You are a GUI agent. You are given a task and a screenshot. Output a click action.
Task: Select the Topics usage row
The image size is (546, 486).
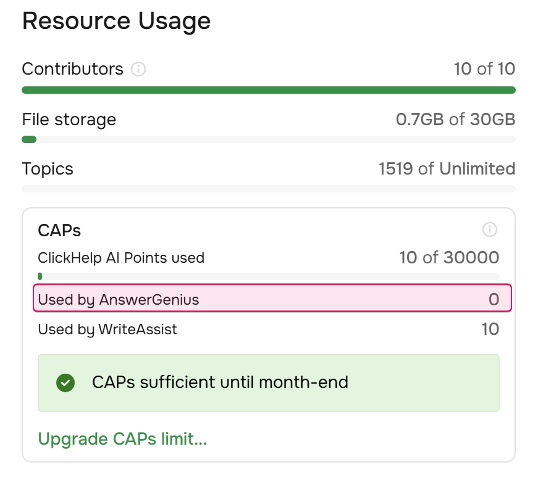[x=269, y=168]
